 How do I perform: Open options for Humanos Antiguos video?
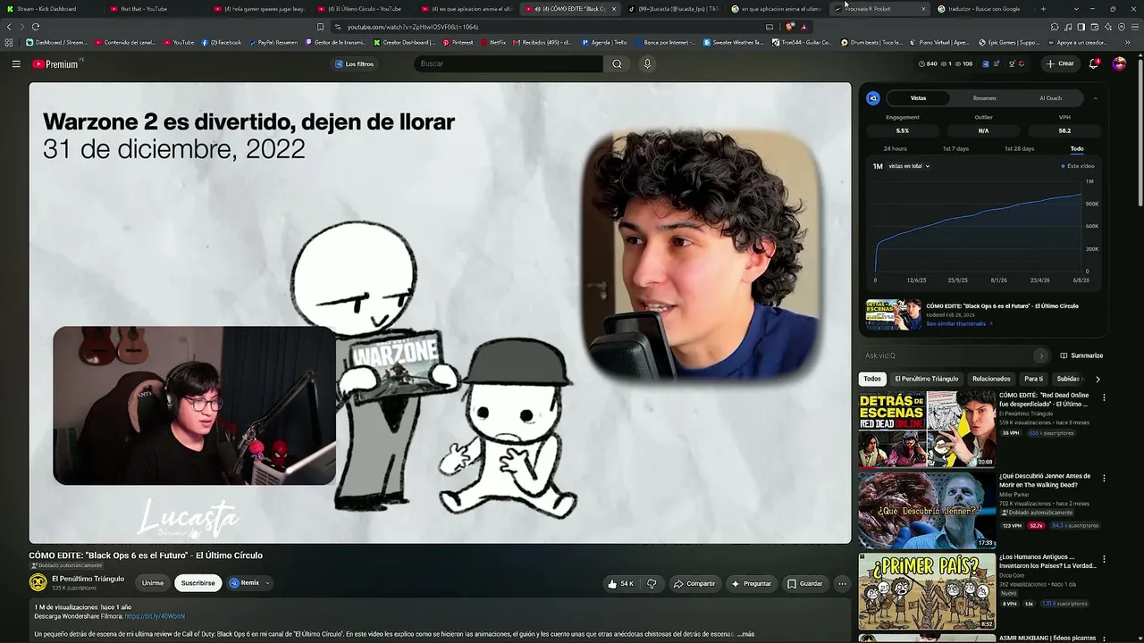coord(1104,560)
